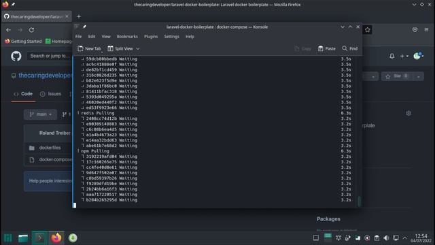Viewport: 435px width, 245px height.
Task: Open the GitHub user avatar menu
Action: pos(419,56)
